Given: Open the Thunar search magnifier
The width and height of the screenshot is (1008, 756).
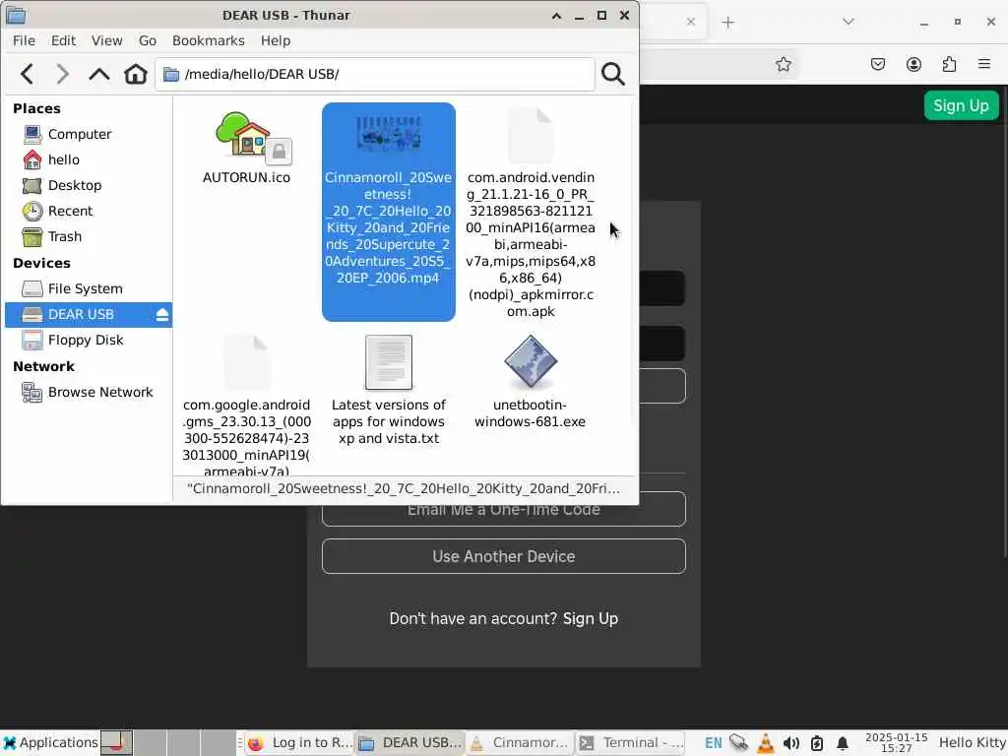Looking at the screenshot, I should (x=612, y=74).
